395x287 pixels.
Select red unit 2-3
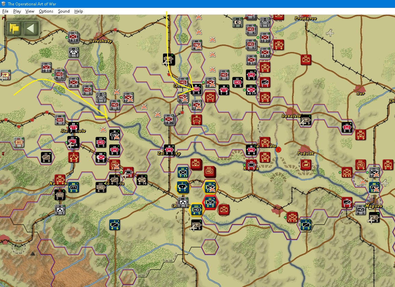coord(265,97)
